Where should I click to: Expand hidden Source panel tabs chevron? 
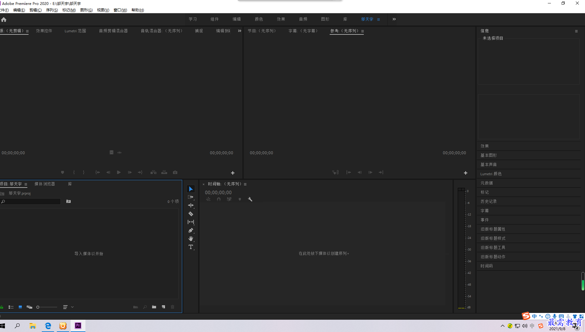click(240, 31)
